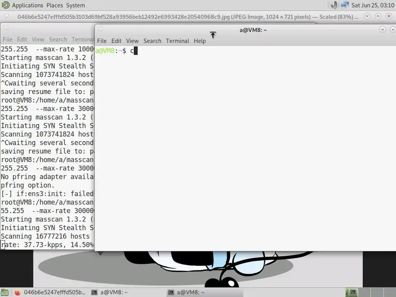This screenshot has height=297, width=396.
Task: Click the displayed cartoon image below terminals
Action: pyautogui.click(x=198, y=269)
